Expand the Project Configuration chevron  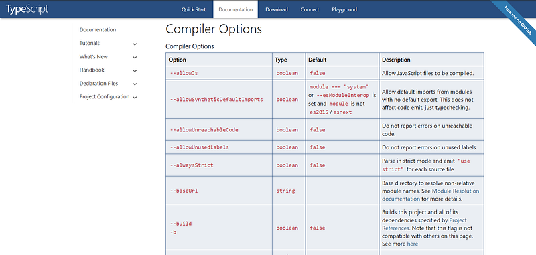pyautogui.click(x=135, y=98)
